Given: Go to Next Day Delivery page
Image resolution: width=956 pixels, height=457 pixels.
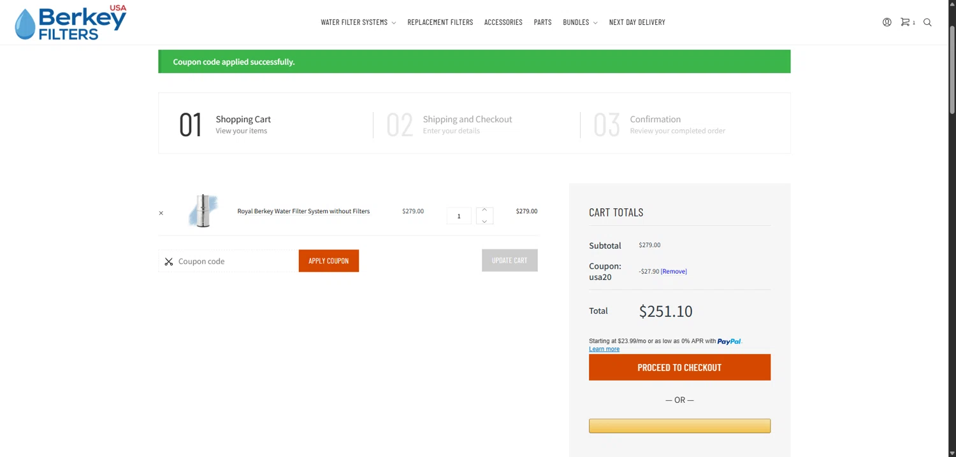Looking at the screenshot, I should (637, 22).
